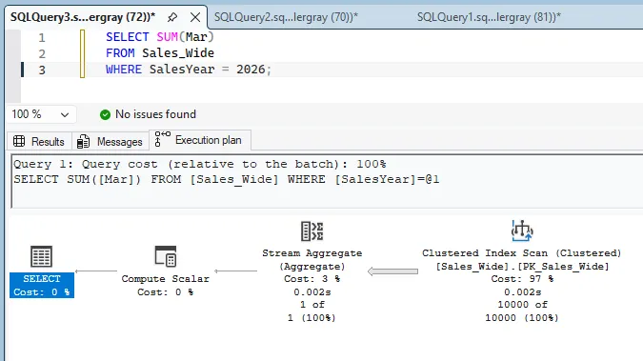Click line number 2 in editor
The width and height of the screenshot is (643, 361).
[42, 53]
